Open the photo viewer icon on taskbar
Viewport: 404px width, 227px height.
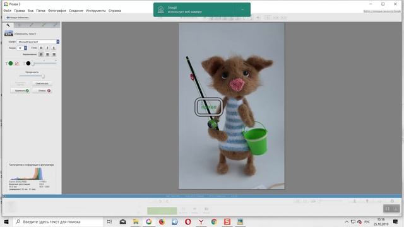point(240,221)
